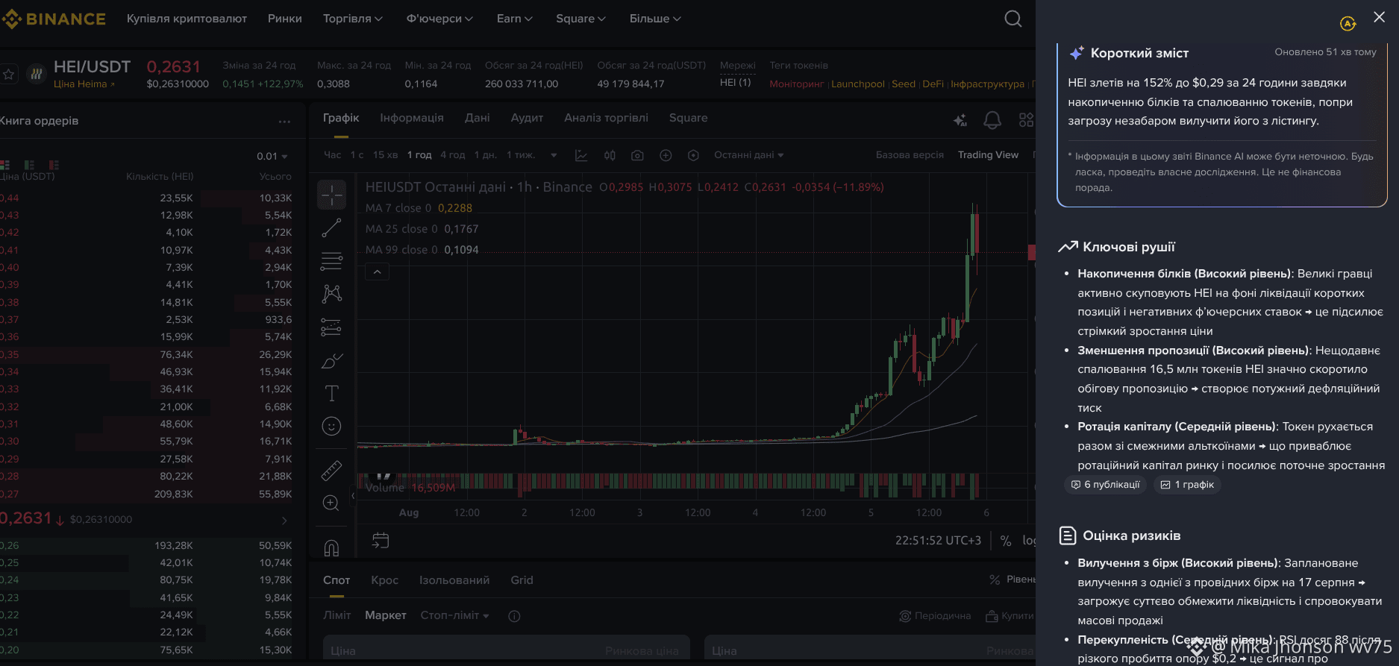Image resolution: width=1399 pixels, height=666 pixels.
Task: Click the add circle plus icon
Action: click(666, 155)
